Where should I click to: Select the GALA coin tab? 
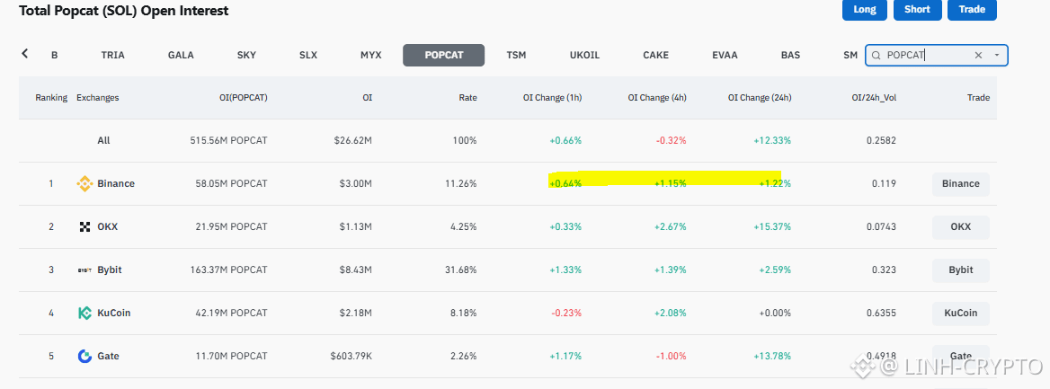coord(181,55)
